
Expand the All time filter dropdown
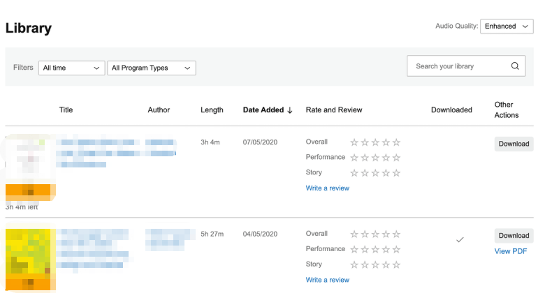(71, 68)
